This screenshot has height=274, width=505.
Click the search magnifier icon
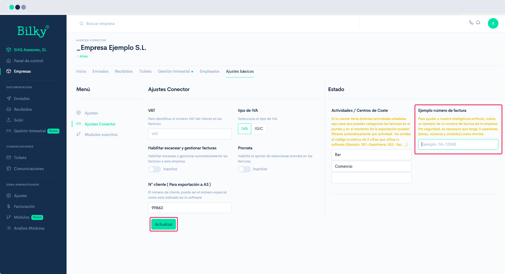click(81, 24)
